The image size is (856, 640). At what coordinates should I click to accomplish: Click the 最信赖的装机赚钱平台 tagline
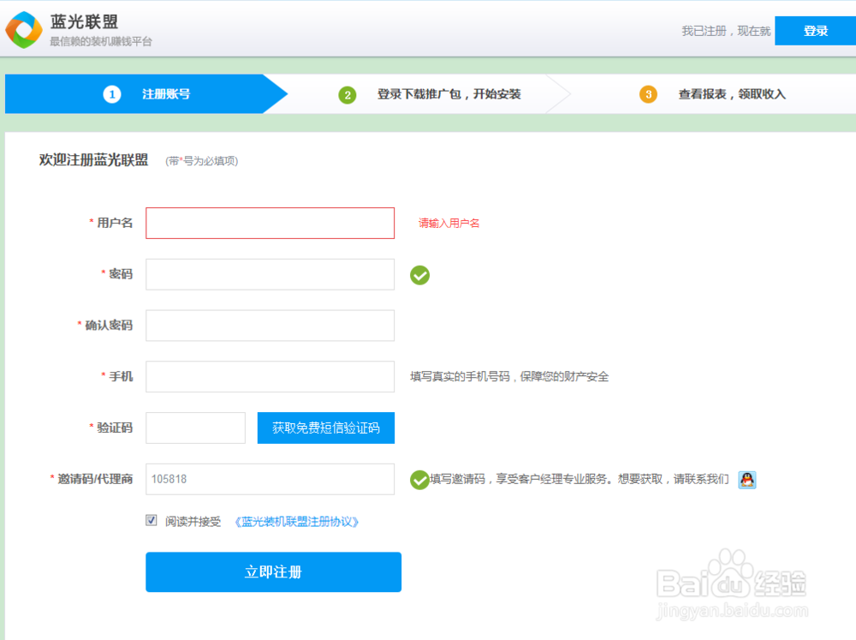101,41
